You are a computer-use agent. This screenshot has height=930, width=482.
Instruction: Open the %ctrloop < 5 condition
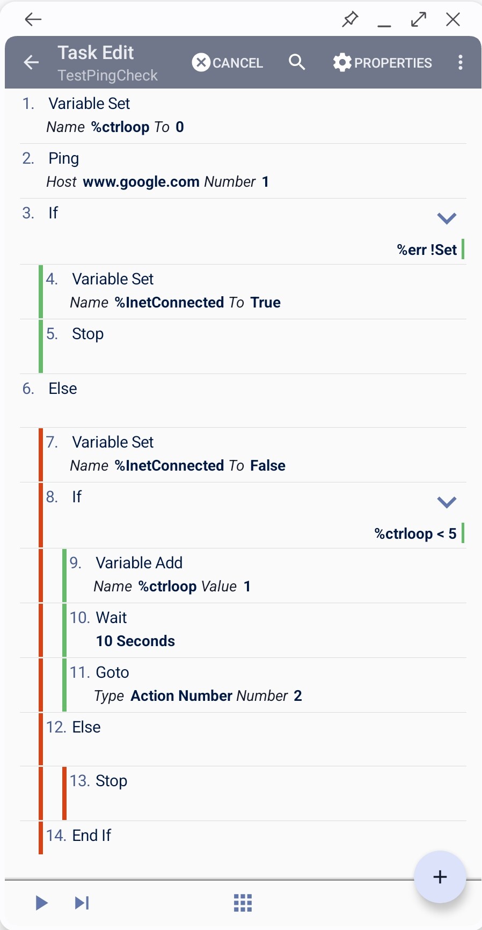415,534
